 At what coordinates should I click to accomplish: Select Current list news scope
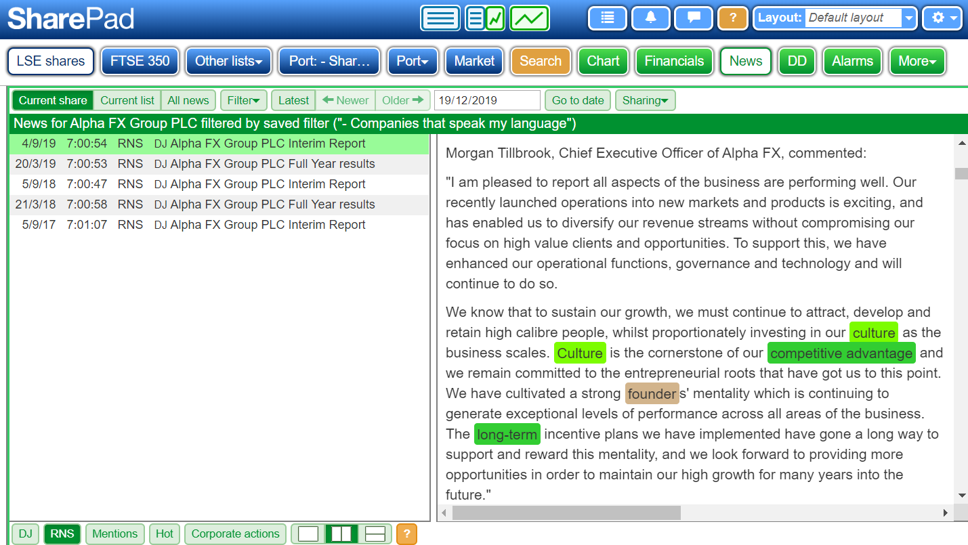[127, 100]
